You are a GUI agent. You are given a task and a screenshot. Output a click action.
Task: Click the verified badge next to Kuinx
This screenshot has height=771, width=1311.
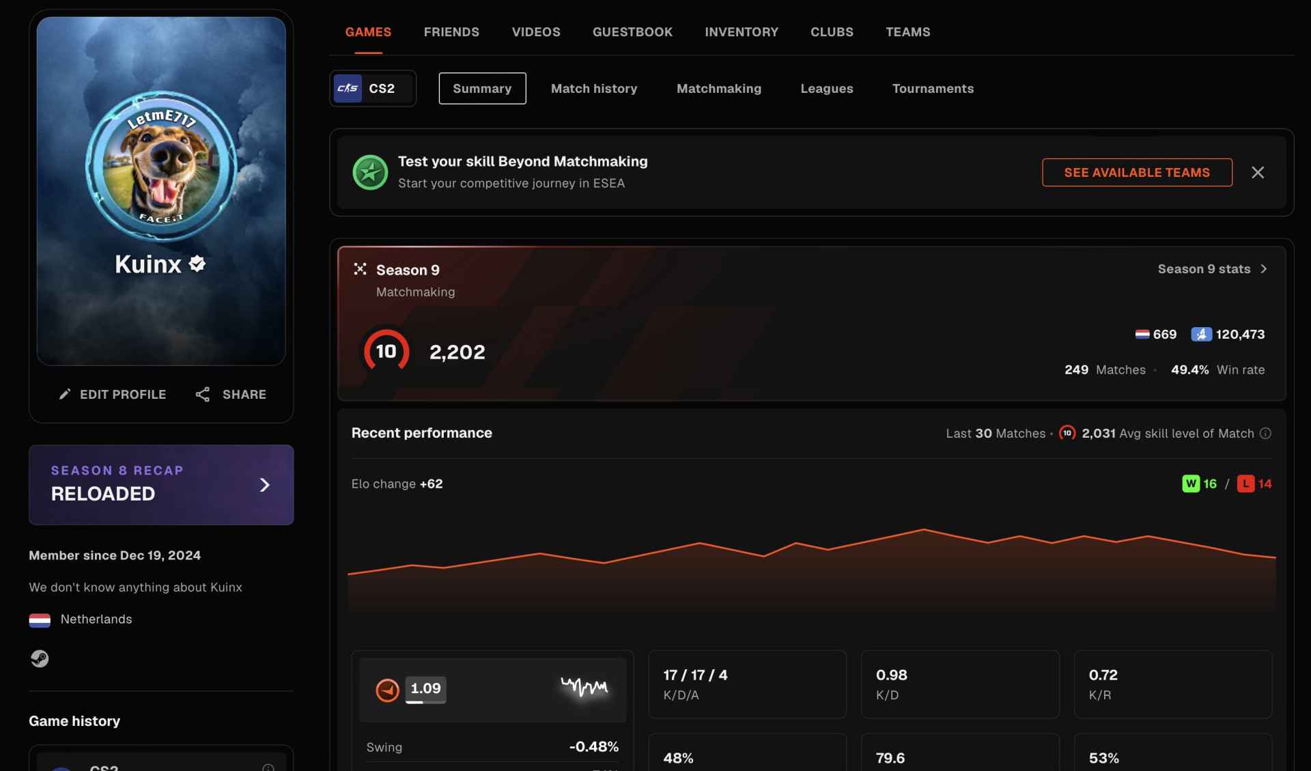(x=197, y=264)
